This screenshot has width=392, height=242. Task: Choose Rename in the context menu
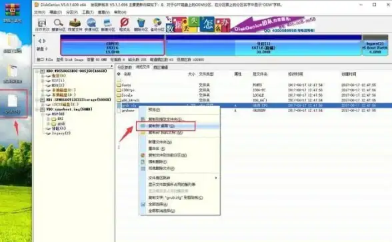coord(157,149)
